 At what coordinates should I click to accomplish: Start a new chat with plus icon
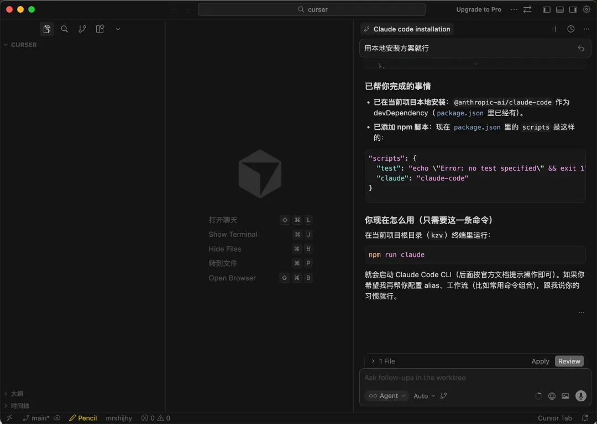click(555, 29)
